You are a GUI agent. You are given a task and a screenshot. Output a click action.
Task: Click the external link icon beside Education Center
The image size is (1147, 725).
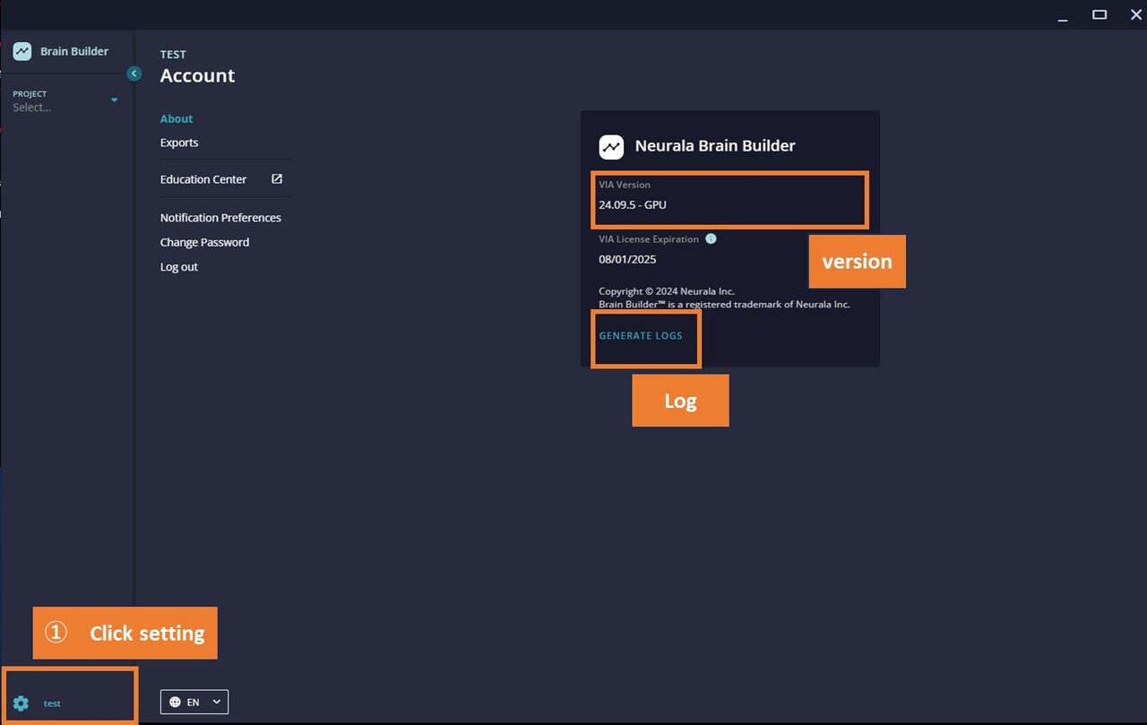click(x=277, y=179)
